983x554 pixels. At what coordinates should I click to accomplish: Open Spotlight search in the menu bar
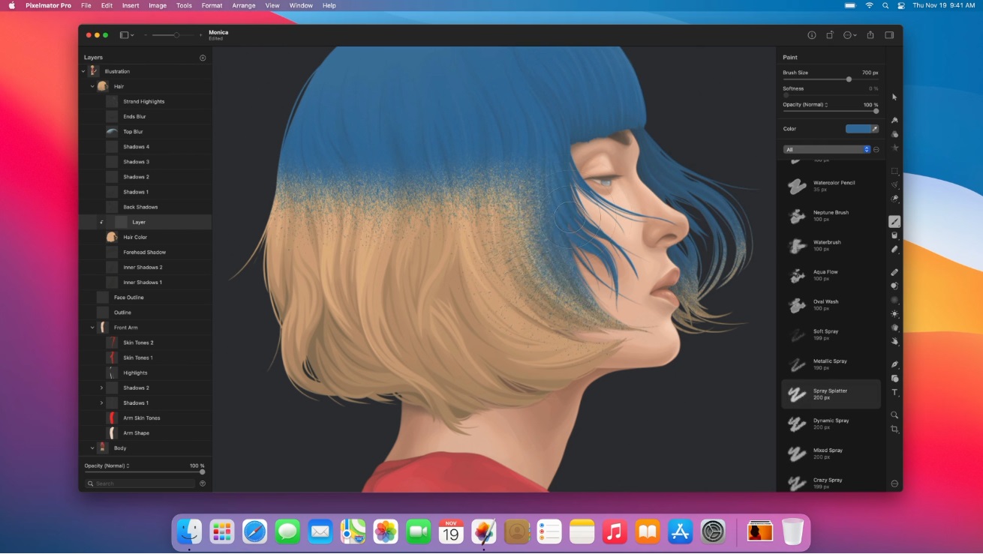[885, 5]
